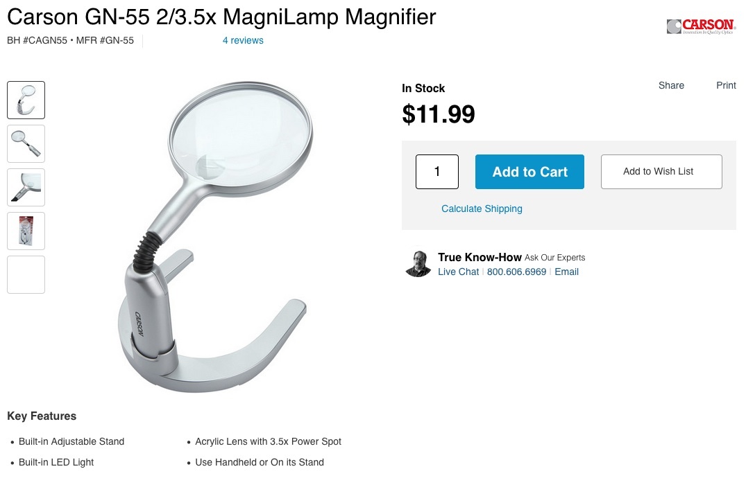The width and height of the screenshot is (746, 478).
Task: Open Calculate Shipping link
Action: [x=482, y=209]
